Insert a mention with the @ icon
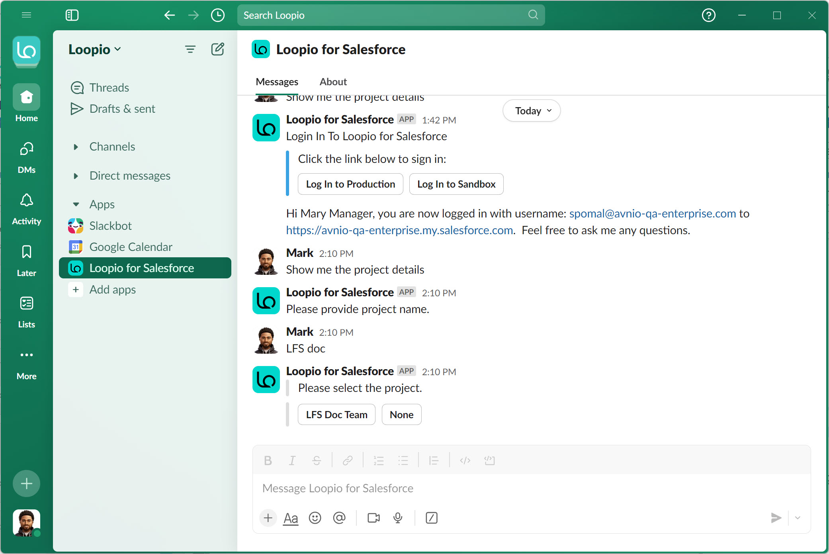 pos(339,518)
